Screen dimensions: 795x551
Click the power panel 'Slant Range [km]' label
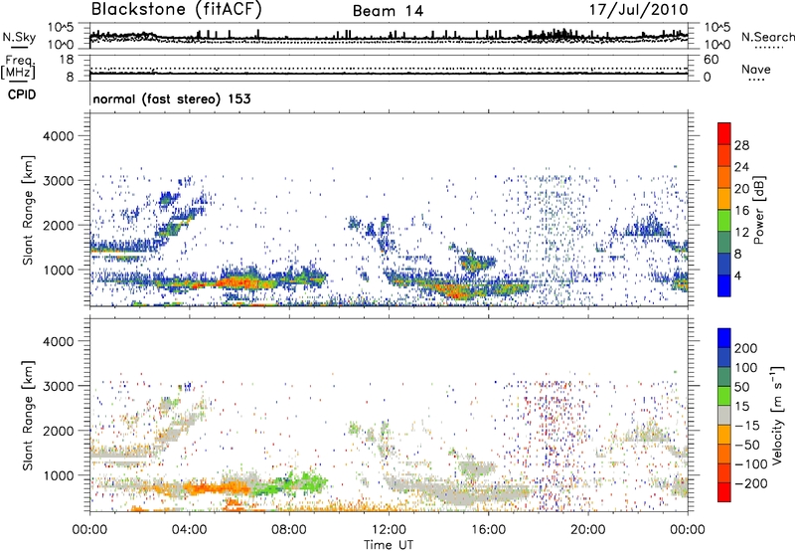28,210
